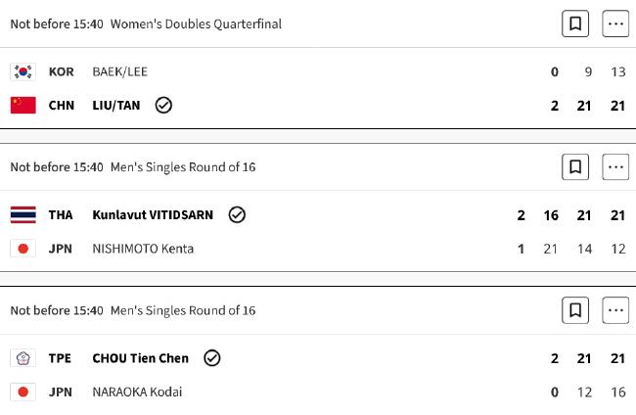Click the Thailand flag icon

point(23,214)
